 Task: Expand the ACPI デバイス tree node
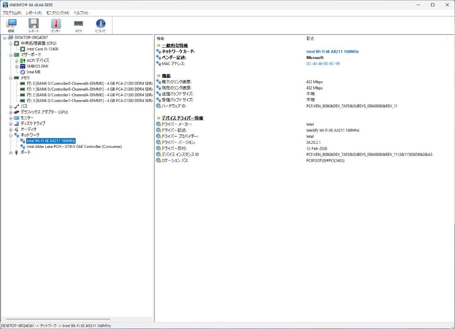point(16,61)
